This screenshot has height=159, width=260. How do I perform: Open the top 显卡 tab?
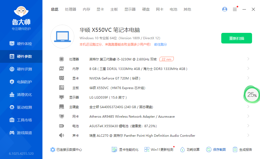[x=100, y=10]
